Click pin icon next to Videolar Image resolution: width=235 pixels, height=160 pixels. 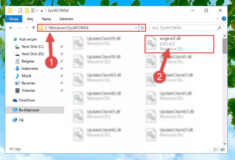click(61, 91)
